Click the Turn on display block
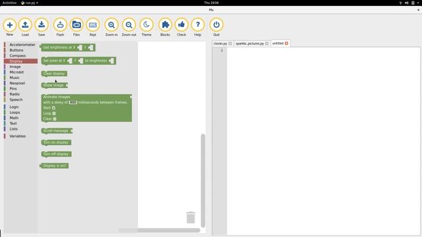The height and width of the screenshot is (237, 422). point(56,142)
